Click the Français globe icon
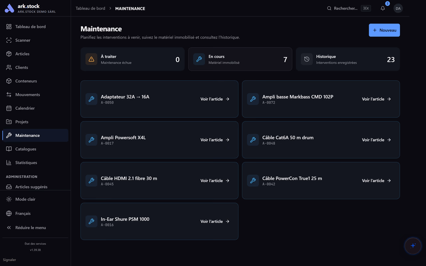Viewport: 426px width, 266px height. pos(9,214)
